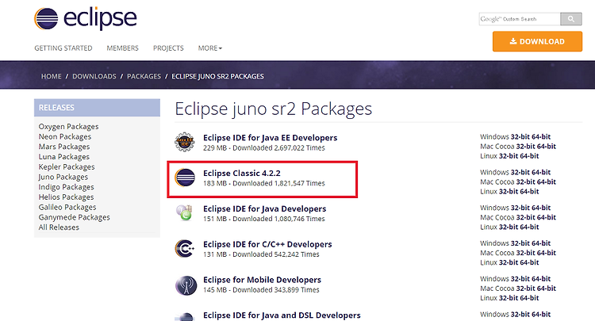Viewport: 595px width, 321px height.
Task: Expand the MORE dropdown menu
Action: [x=210, y=48]
